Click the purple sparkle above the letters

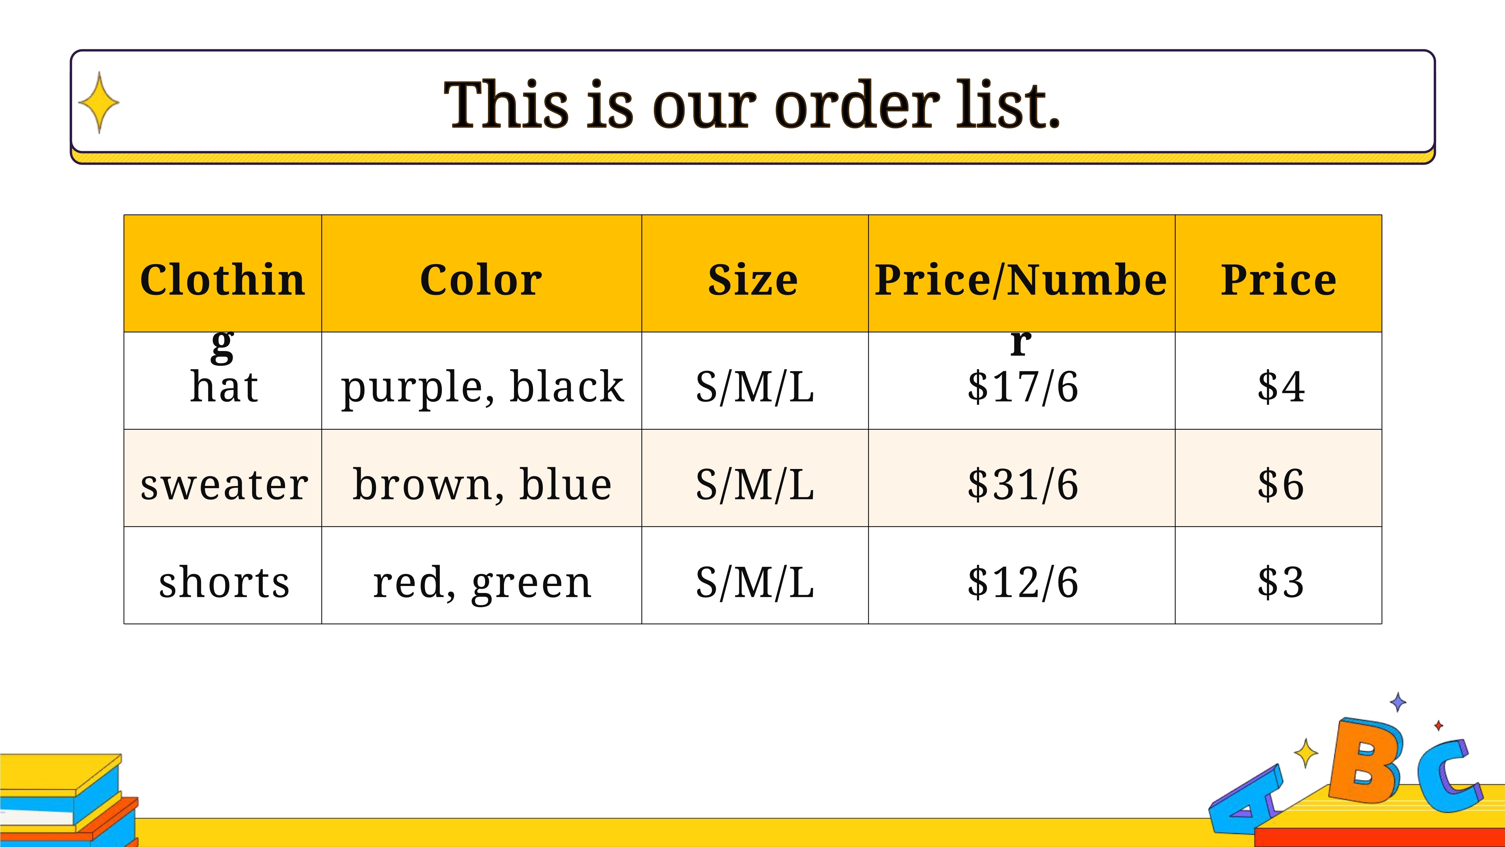coord(1397,702)
